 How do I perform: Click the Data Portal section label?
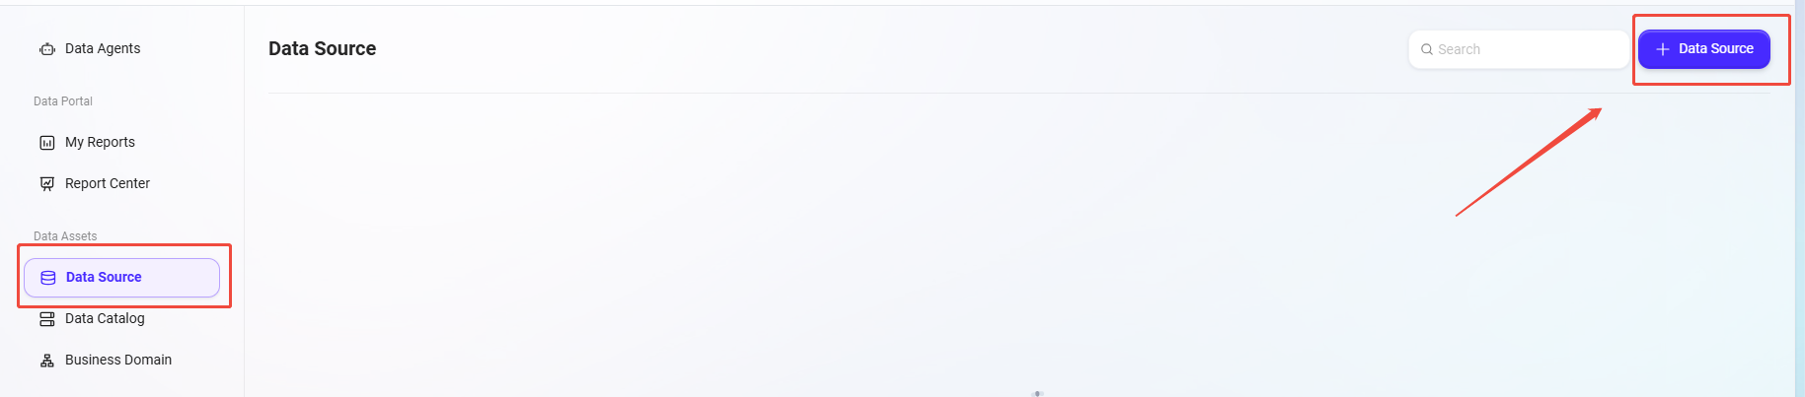[63, 101]
